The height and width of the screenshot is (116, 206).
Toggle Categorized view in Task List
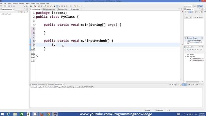(x=190, y=12)
